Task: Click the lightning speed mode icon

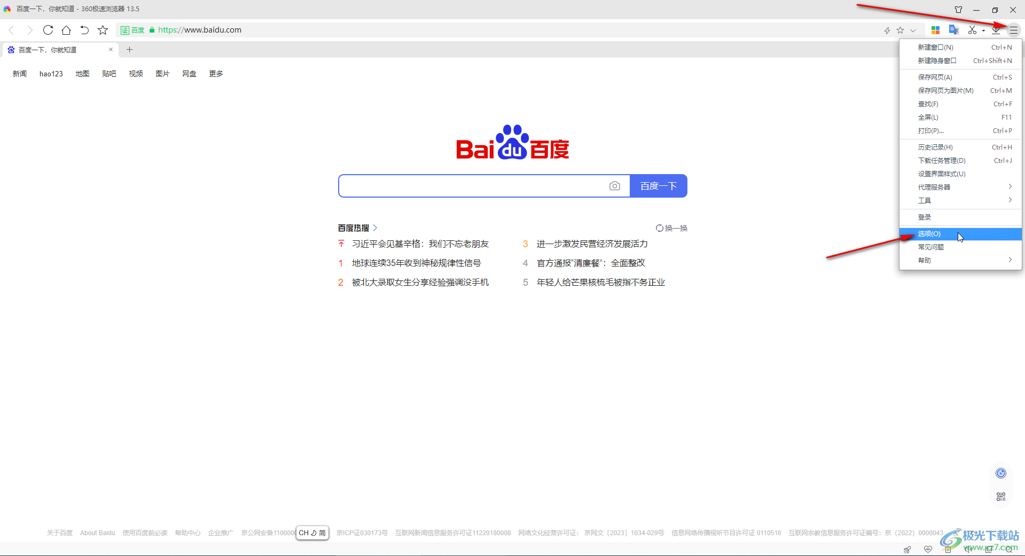Action: click(x=887, y=30)
